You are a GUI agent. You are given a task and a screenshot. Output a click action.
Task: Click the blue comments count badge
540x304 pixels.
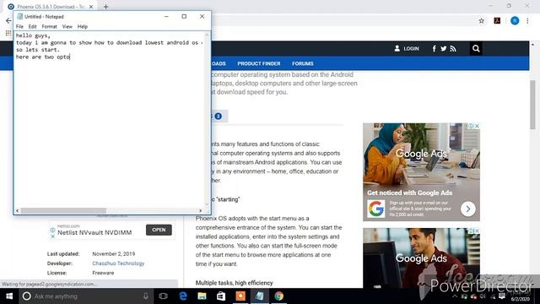click(218, 117)
